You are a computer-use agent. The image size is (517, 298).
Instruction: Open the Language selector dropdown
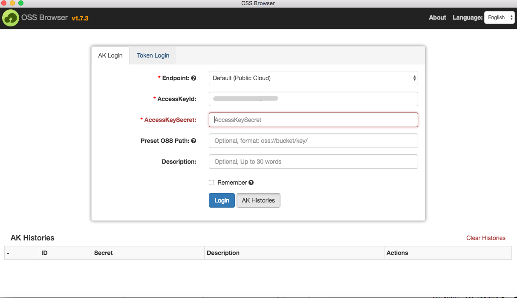tap(500, 17)
